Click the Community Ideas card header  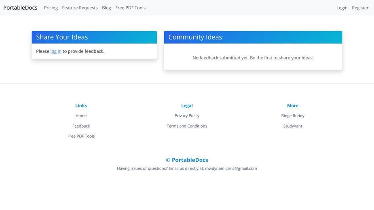(253, 37)
